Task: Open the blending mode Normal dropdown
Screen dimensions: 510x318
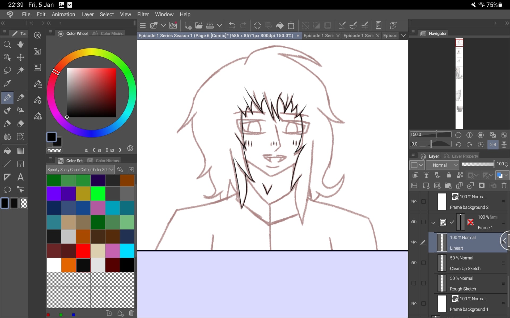Action: 443,165
